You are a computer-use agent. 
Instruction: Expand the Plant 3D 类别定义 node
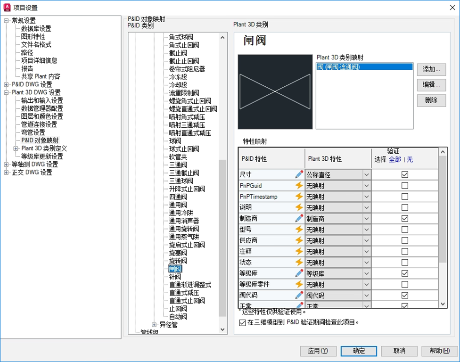pyautogui.click(x=16, y=148)
